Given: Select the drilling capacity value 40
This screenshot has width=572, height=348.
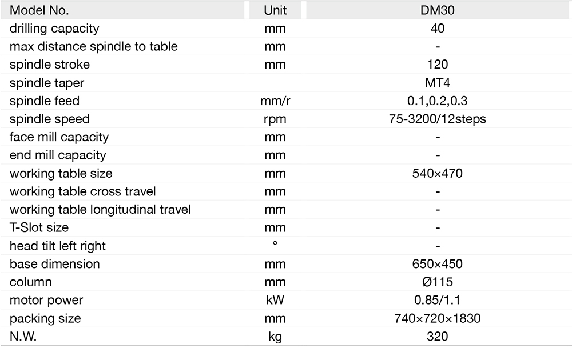Looking at the screenshot, I should (x=437, y=29).
